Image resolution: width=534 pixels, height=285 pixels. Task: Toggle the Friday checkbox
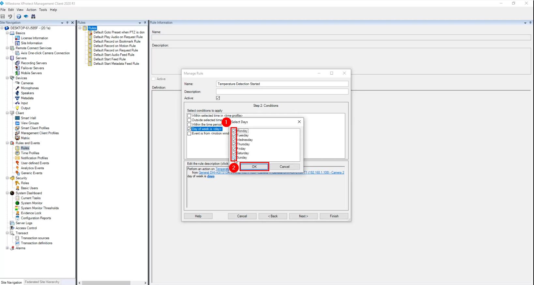tap(234, 149)
